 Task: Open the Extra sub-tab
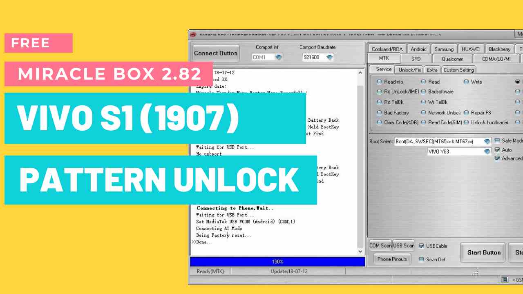[x=432, y=70]
